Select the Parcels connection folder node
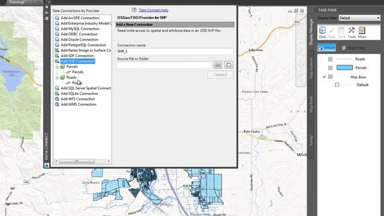This screenshot has height=216, width=384. point(72,67)
